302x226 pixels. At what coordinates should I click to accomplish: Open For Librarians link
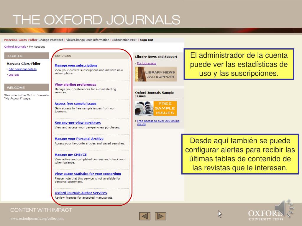pos(146,63)
